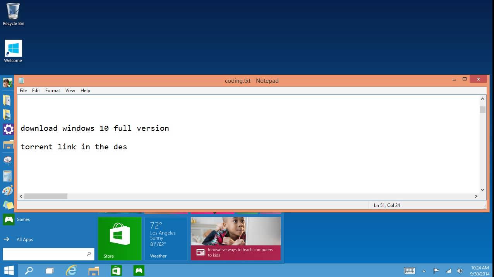Viewport: 494px width, 277px height.
Task: Maximize the Notepad window
Action: pyautogui.click(x=465, y=79)
